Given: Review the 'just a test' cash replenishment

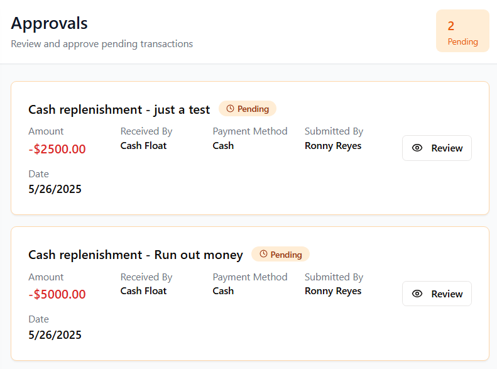Looking at the screenshot, I should click(x=437, y=148).
